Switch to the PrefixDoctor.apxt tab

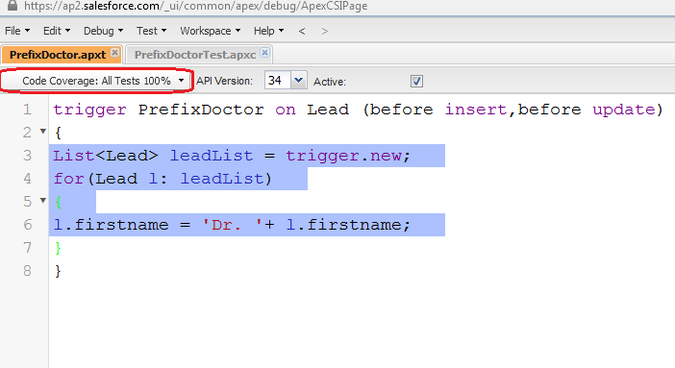[x=58, y=55]
